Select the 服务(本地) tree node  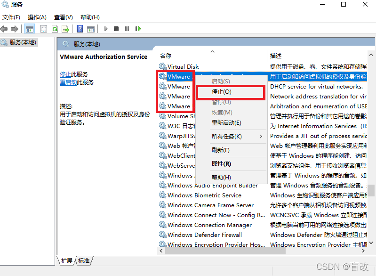click(x=19, y=42)
